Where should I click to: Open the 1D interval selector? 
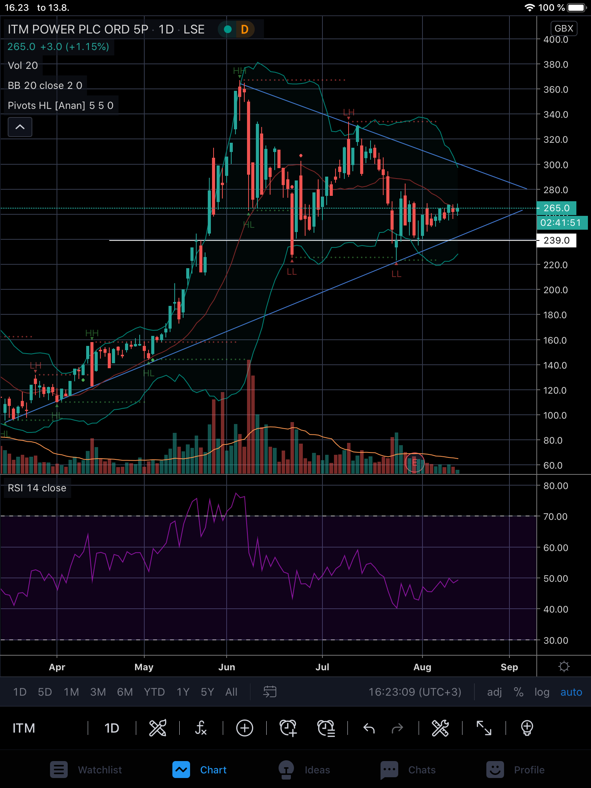(112, 728)
